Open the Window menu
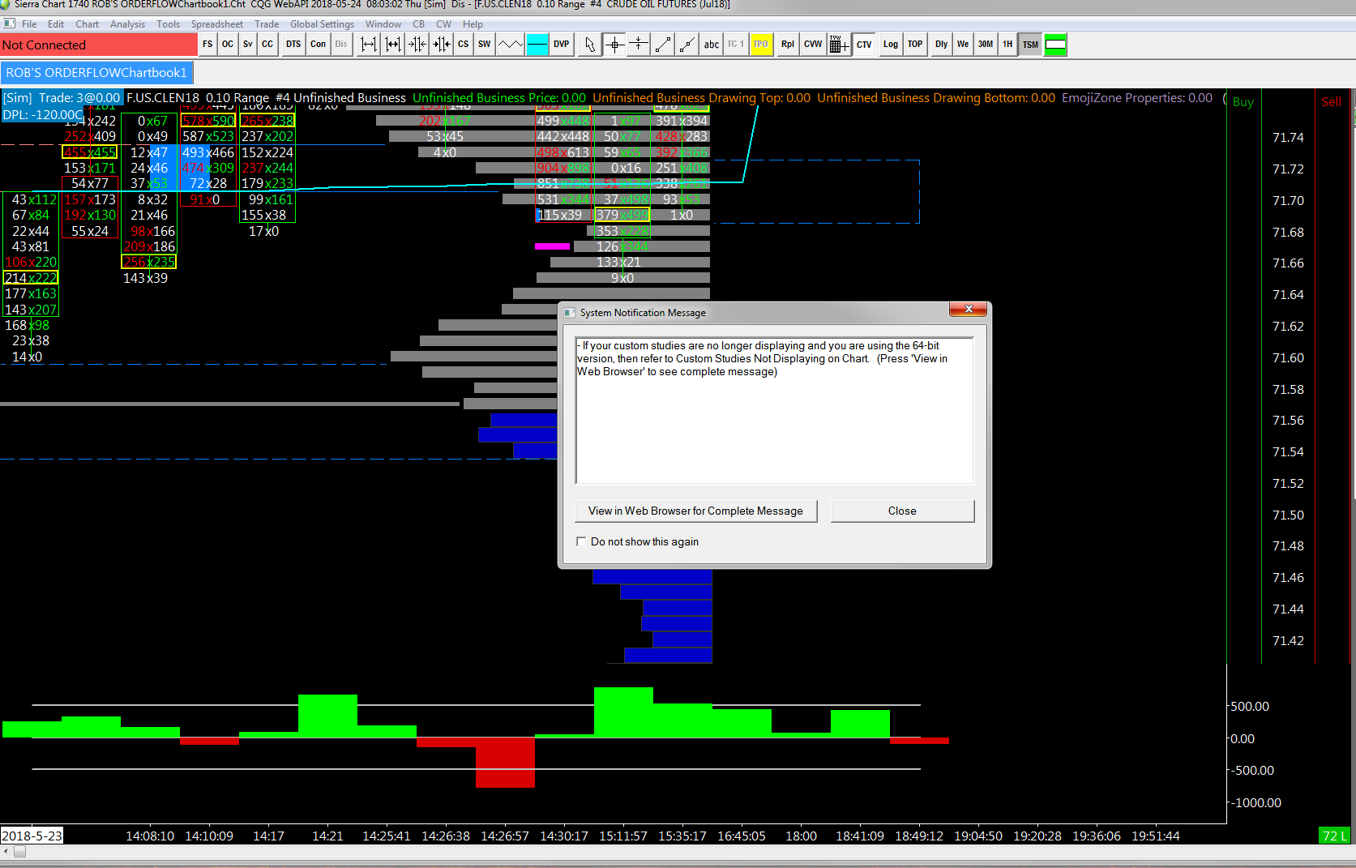Image resolution: width=1356 pixels, height=868 pixels. (x=383, y=24)
